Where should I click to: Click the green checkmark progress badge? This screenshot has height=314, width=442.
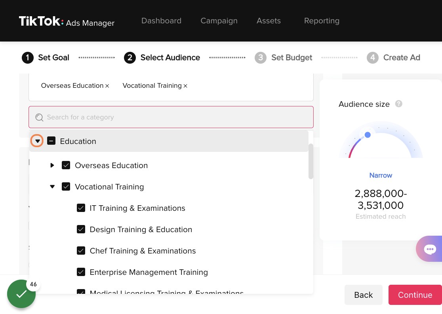(21, 294)
